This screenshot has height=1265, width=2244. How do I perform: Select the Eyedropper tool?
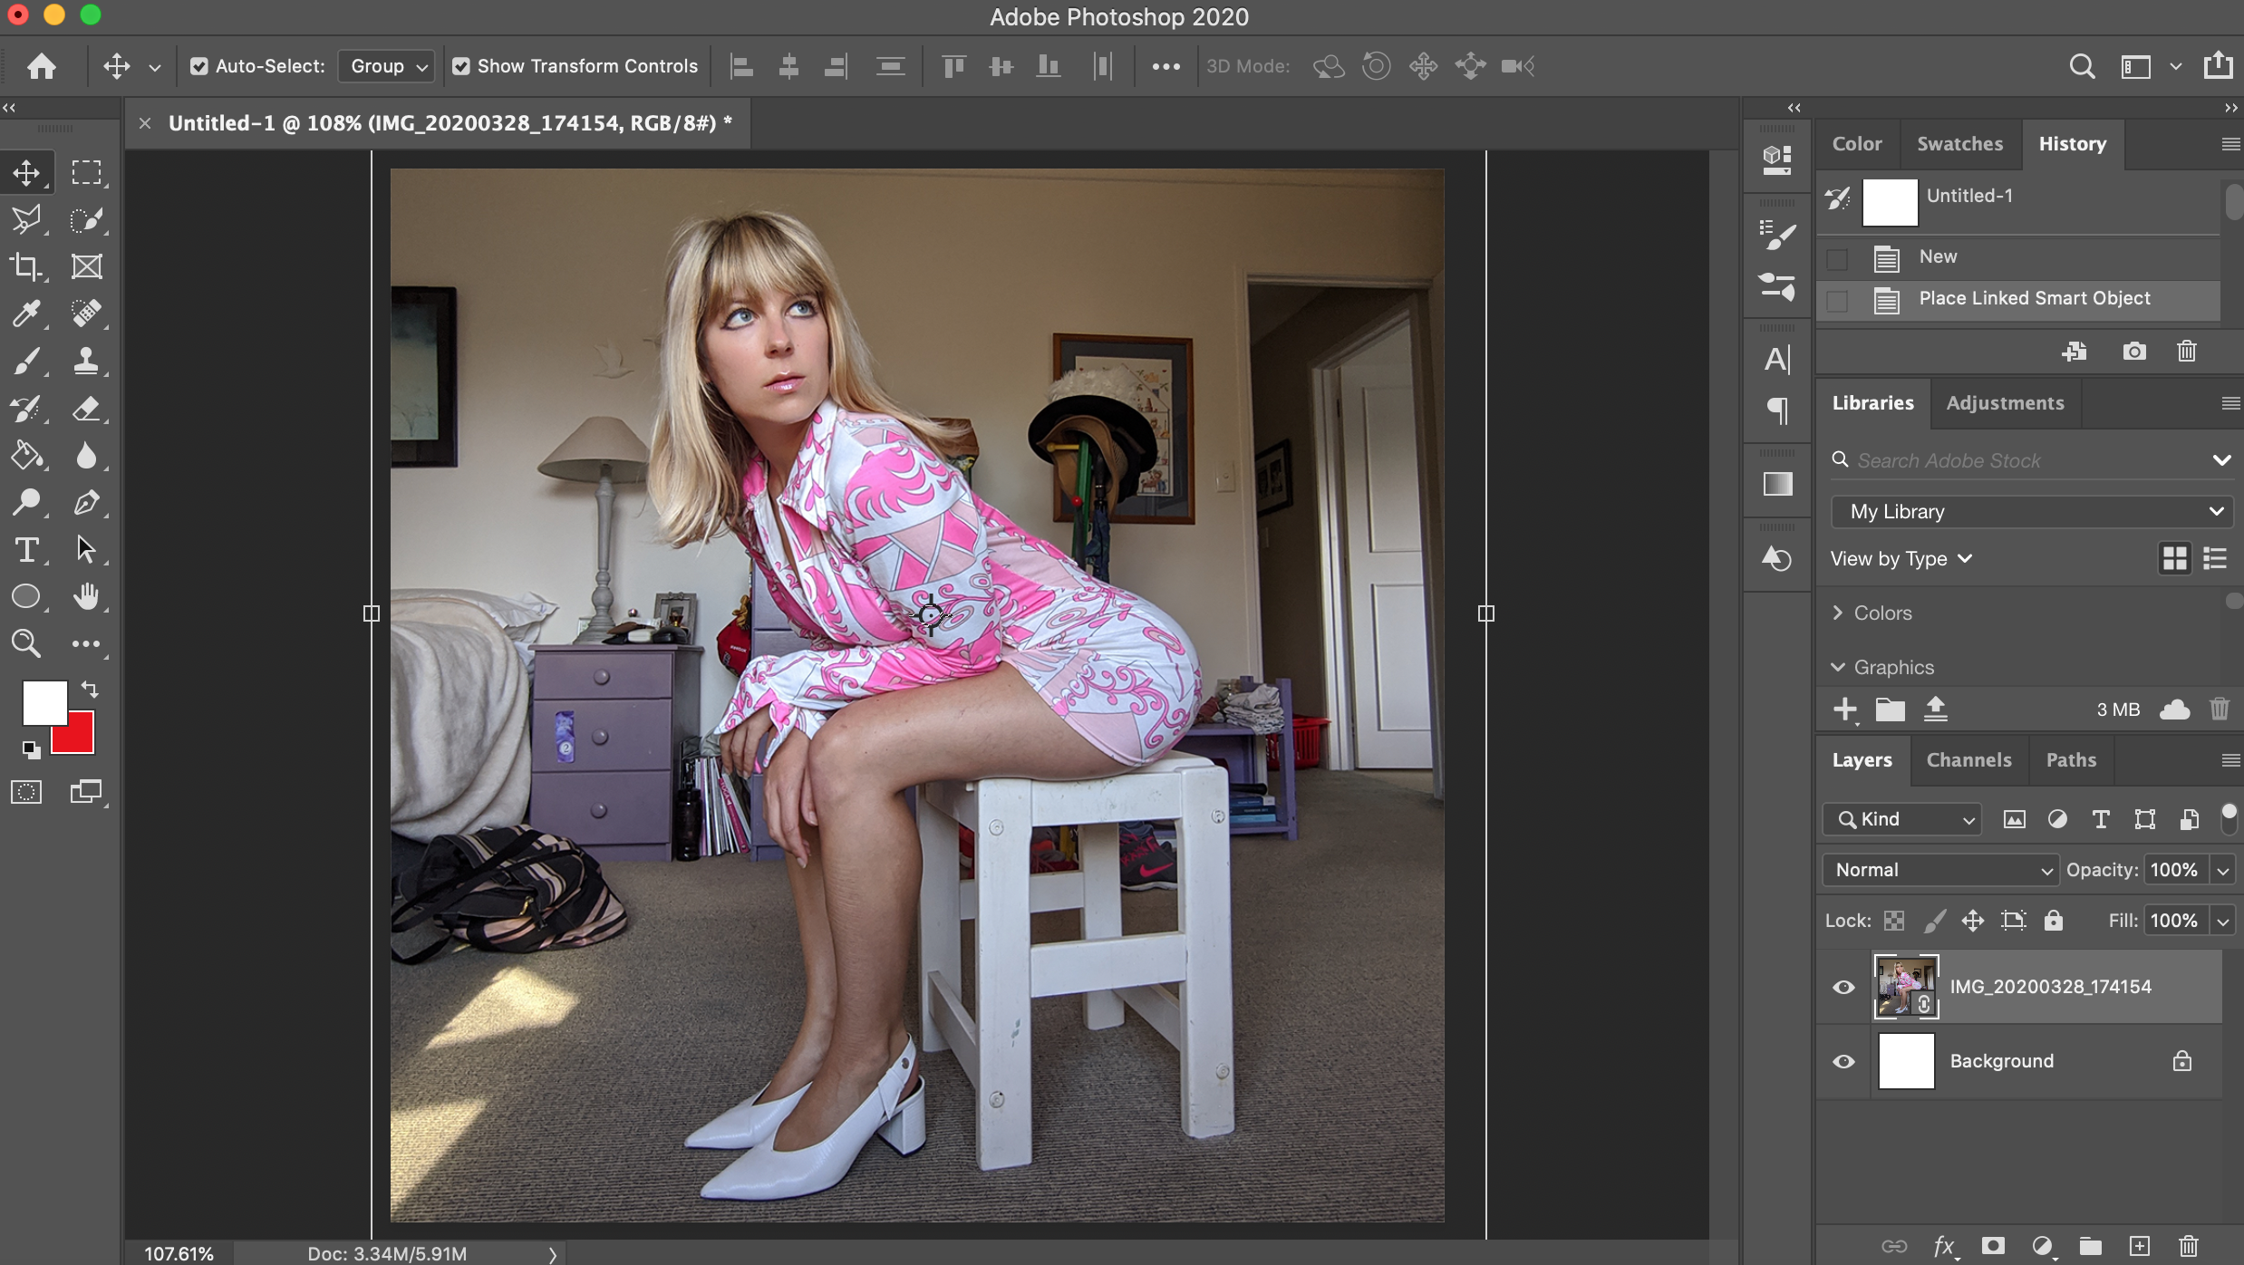(x=26, y=314)
